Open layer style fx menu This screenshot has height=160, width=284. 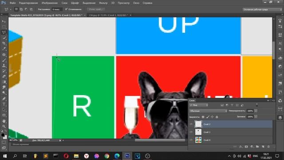click(241, 147)
